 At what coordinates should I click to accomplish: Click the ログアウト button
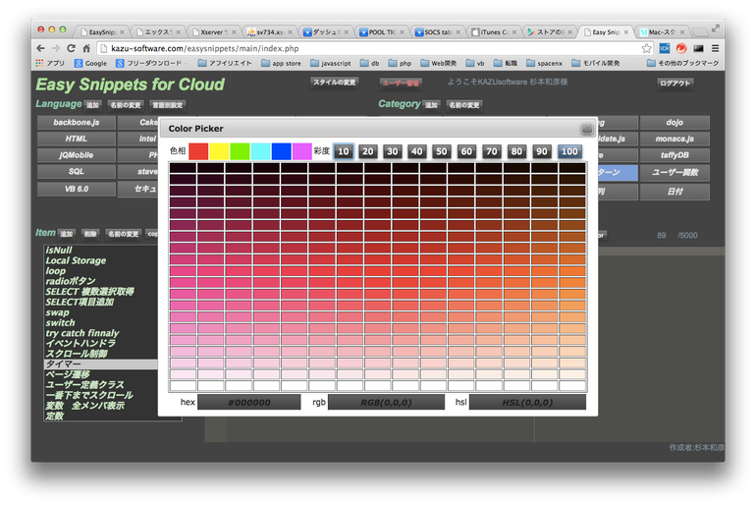coord(675,84)
